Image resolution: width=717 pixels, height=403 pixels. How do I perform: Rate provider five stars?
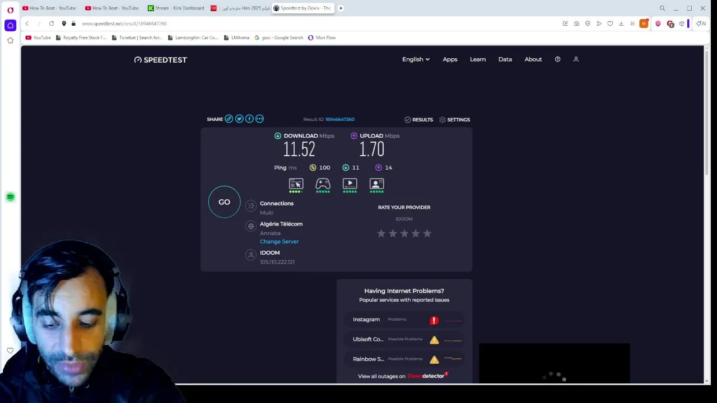[x=427, y=233]
